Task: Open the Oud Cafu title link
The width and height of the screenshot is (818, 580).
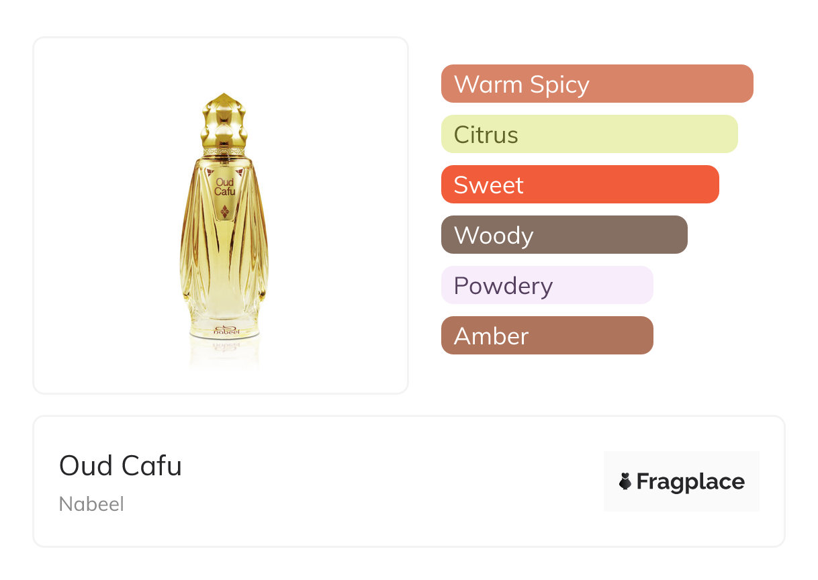Action: point(120,465)
